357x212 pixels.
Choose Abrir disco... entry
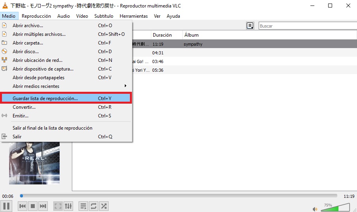pos(66,51)
